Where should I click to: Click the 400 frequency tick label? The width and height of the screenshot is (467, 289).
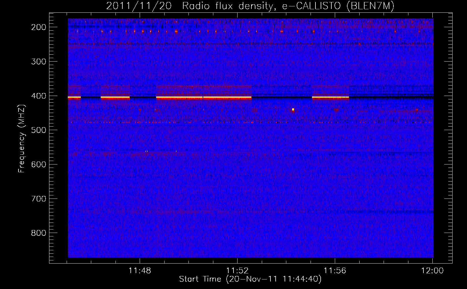tap(39, 96)
